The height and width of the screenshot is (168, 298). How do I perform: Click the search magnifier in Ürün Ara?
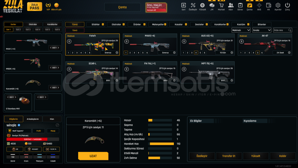(x=290, y=30)
